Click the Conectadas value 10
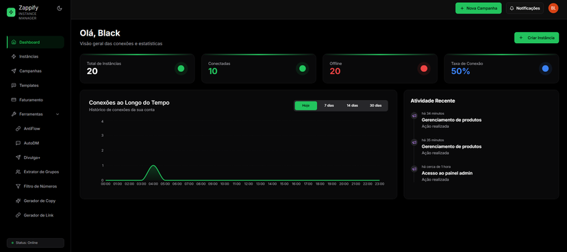The image size is (567, 252). click(x=213, y=71)
